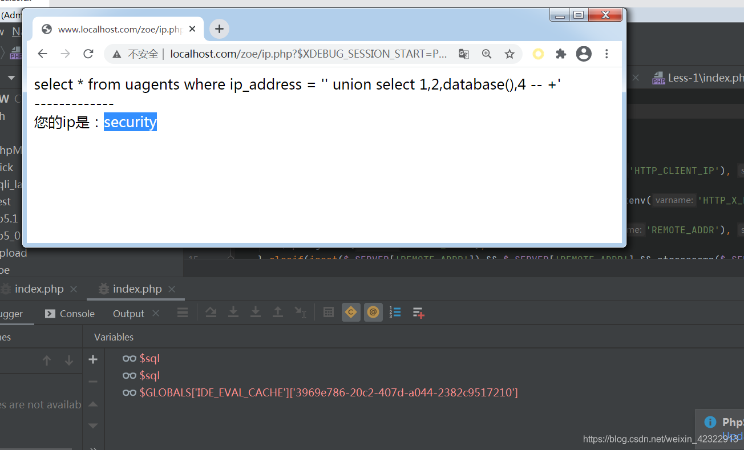Open Chrome profile avatar
The width and height of the screenshot is (744, 450).
coord(584,54)
